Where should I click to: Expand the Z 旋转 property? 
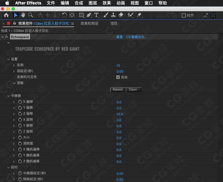14,132
